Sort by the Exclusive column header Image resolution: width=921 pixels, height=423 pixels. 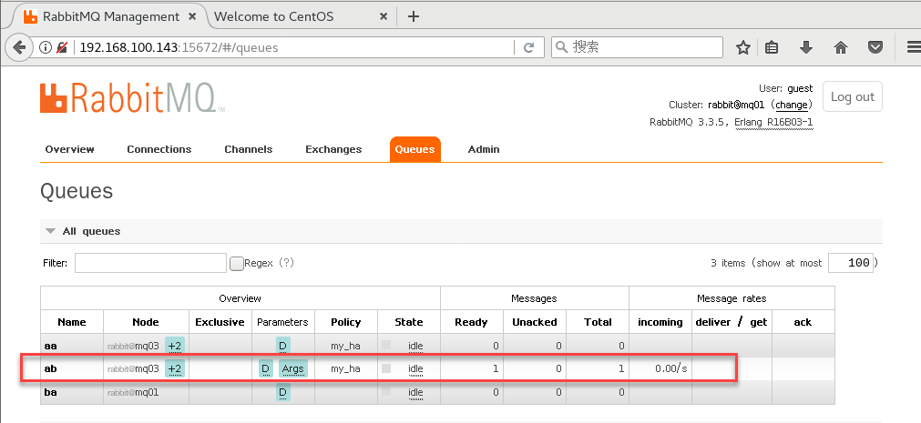(x=220, y=322)
